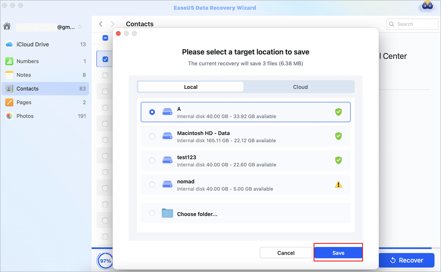This screenshot has height=272, width=441.
Task: Open Numbers category in sidebar
Action: [x=45, y=61]
